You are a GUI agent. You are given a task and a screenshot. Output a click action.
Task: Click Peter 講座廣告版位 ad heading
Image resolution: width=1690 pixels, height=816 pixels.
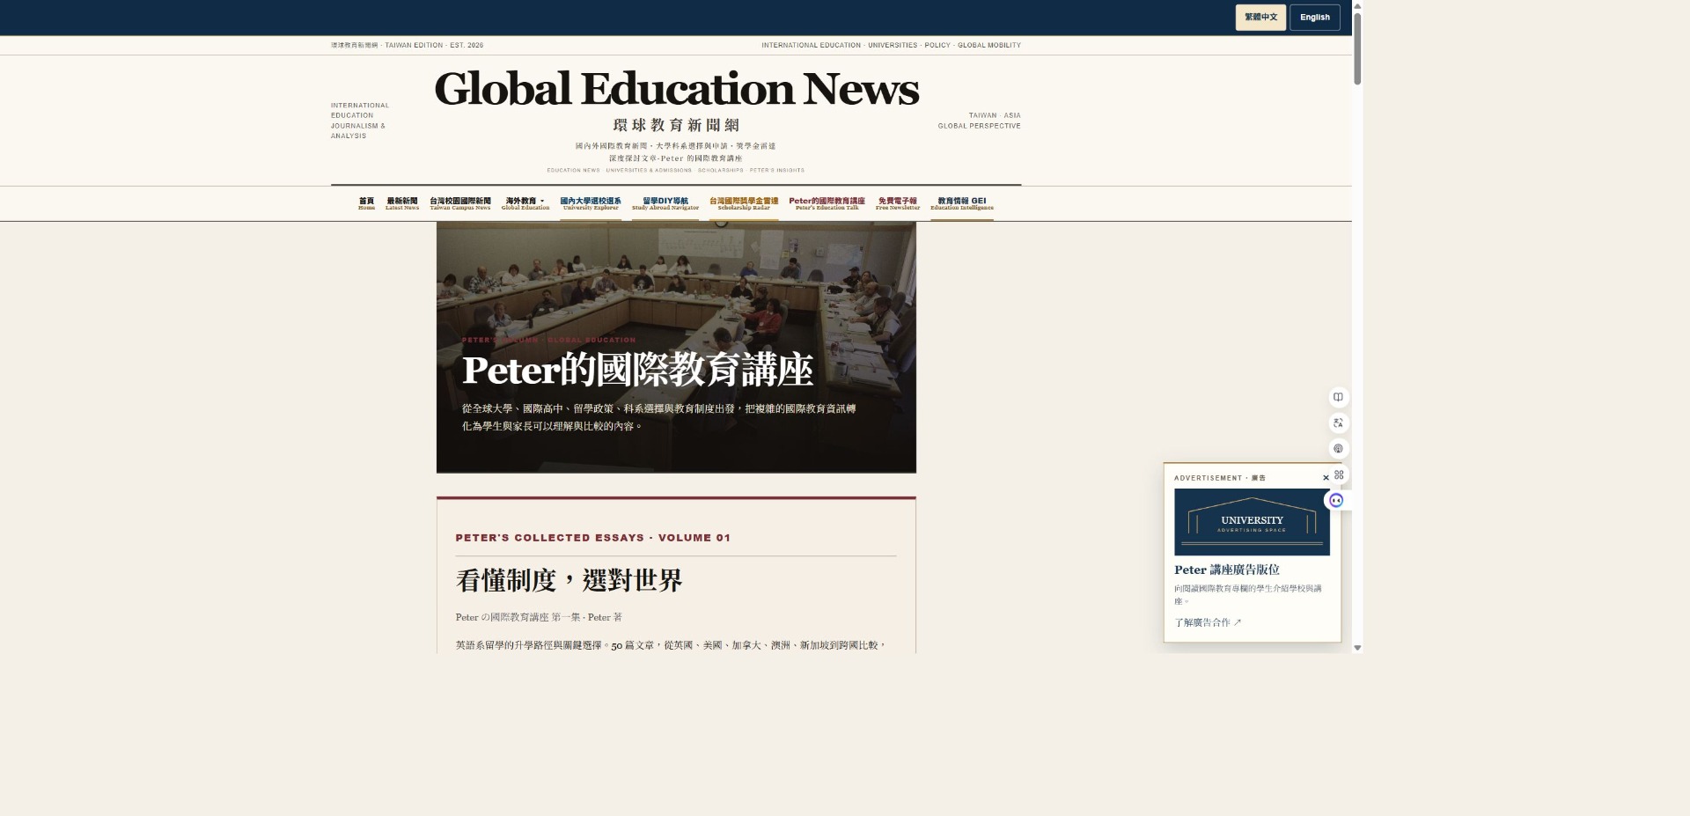pos(1227,570)
